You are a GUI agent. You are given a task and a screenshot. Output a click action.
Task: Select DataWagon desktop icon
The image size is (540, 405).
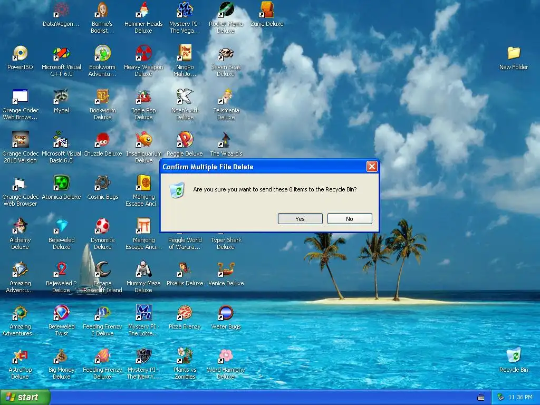click(61, 14)
